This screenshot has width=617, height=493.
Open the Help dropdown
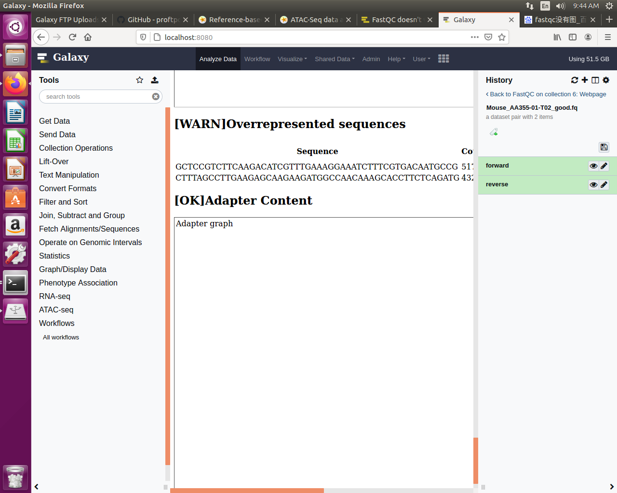(396, 59)
